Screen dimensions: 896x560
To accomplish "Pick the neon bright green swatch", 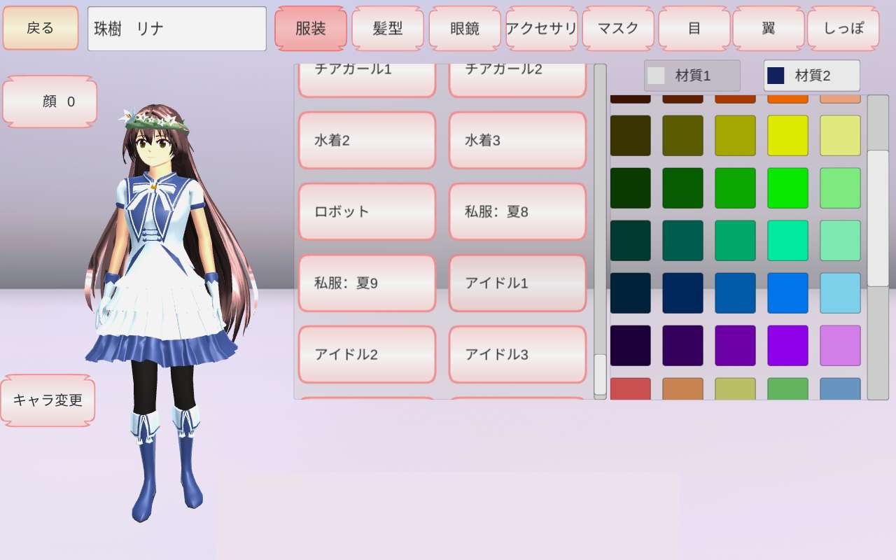I will pyautogui.click(x=788, y=188).
